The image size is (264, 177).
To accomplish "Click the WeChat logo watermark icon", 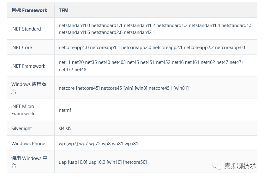I will point(217,166).
